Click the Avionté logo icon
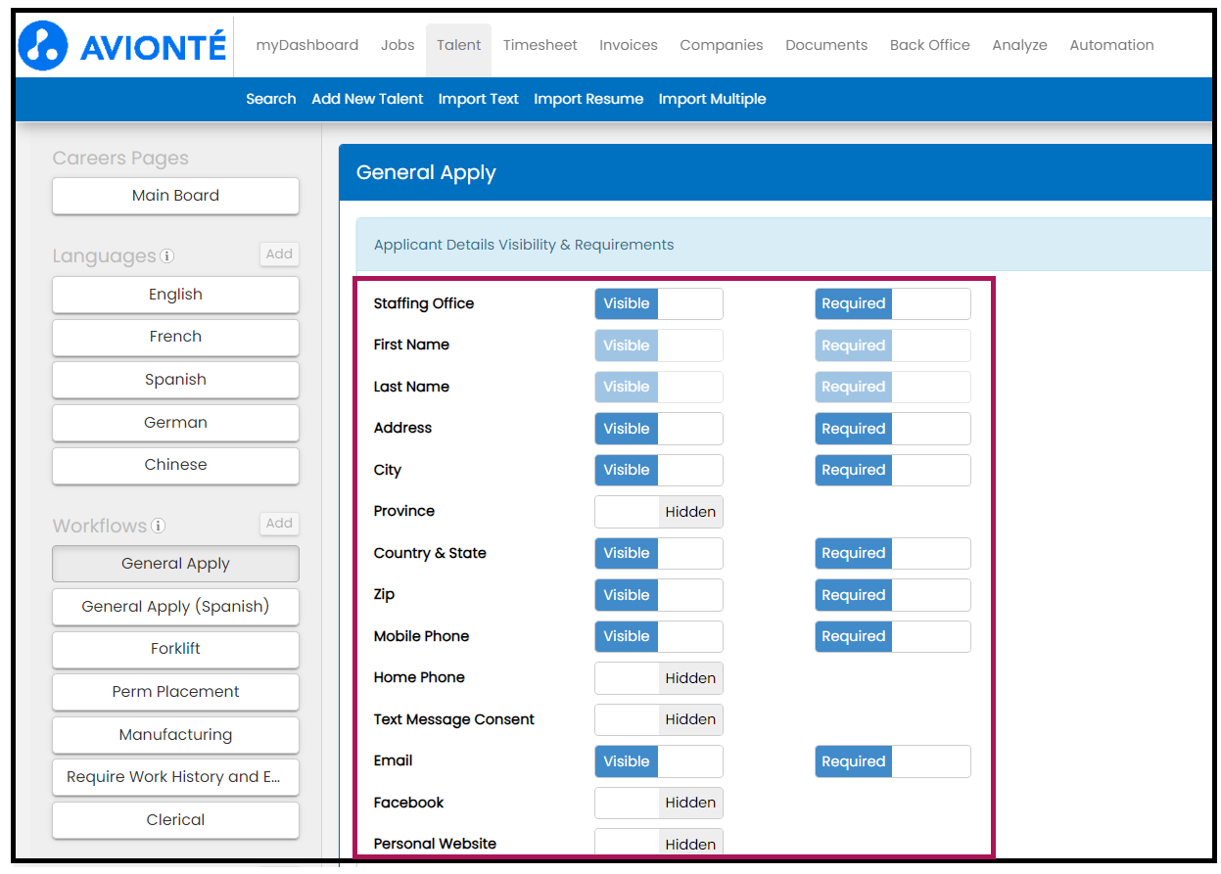This screenshot has width=1221, height=874. tap(44, 46)
